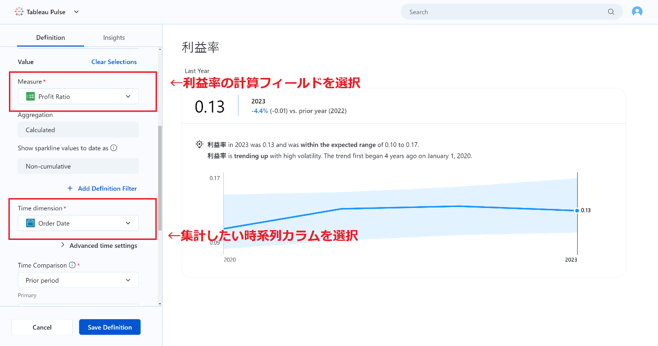Viewport: 658px width, 346px height.
Task: Click the Clear Selections link
Action: tap(114, 62)
